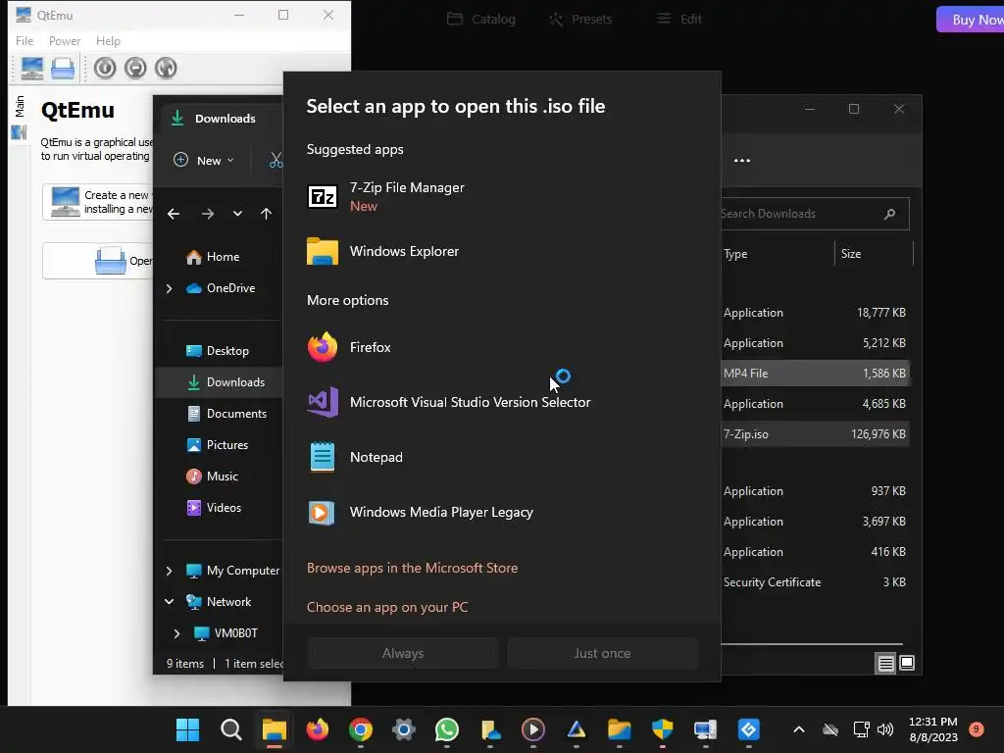Click QtEmu open machine toolbar icon
The image size is (1004, 753).
pos(63,68)
